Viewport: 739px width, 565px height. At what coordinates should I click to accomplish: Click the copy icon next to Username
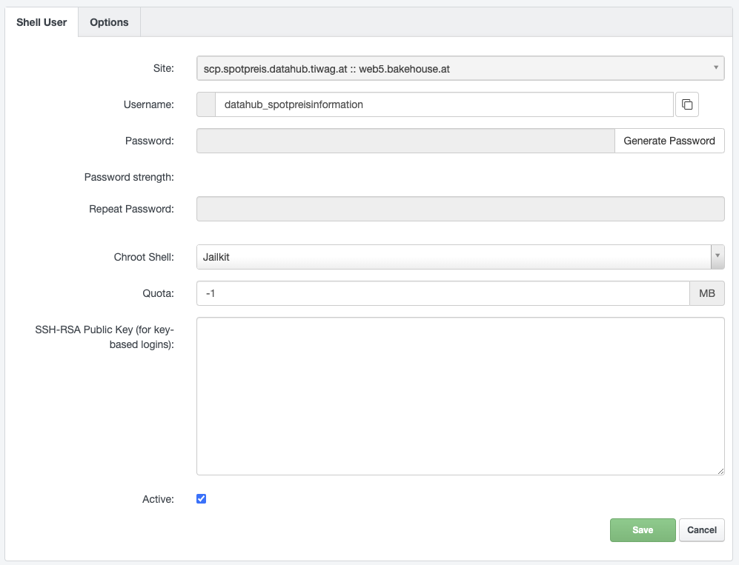tap(686, 105)
